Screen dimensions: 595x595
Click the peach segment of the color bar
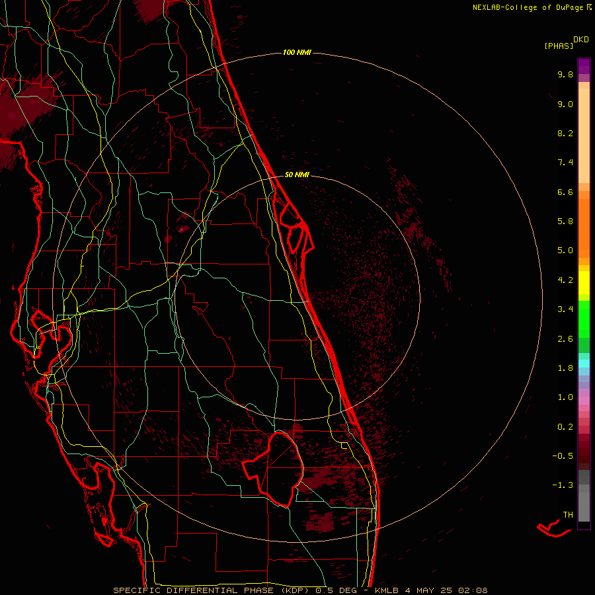[x=584, y=136]
